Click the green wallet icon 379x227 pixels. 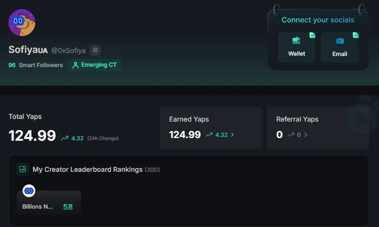[x=297, y=41]
